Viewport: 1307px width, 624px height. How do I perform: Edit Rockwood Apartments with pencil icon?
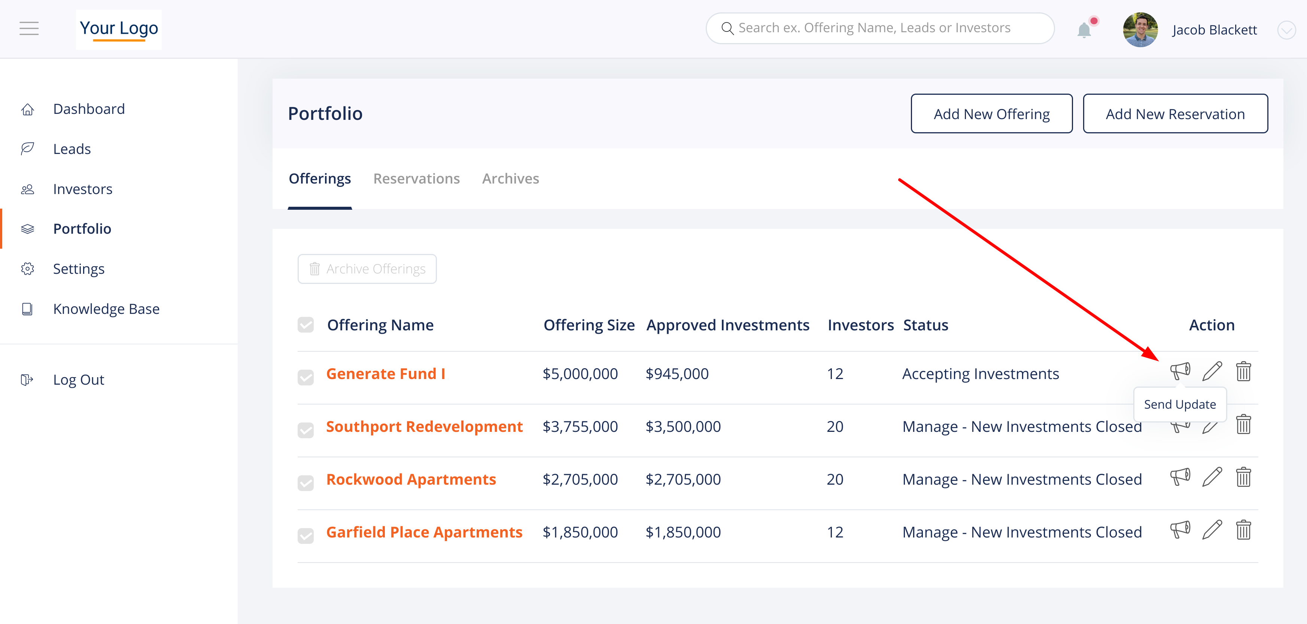[1212, 477]
